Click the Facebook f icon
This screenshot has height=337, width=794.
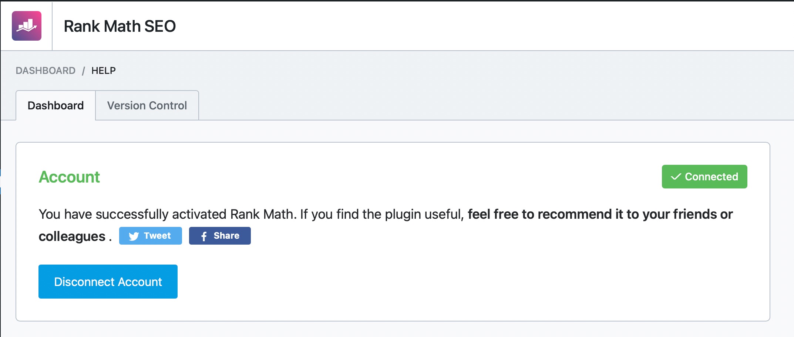204,236
